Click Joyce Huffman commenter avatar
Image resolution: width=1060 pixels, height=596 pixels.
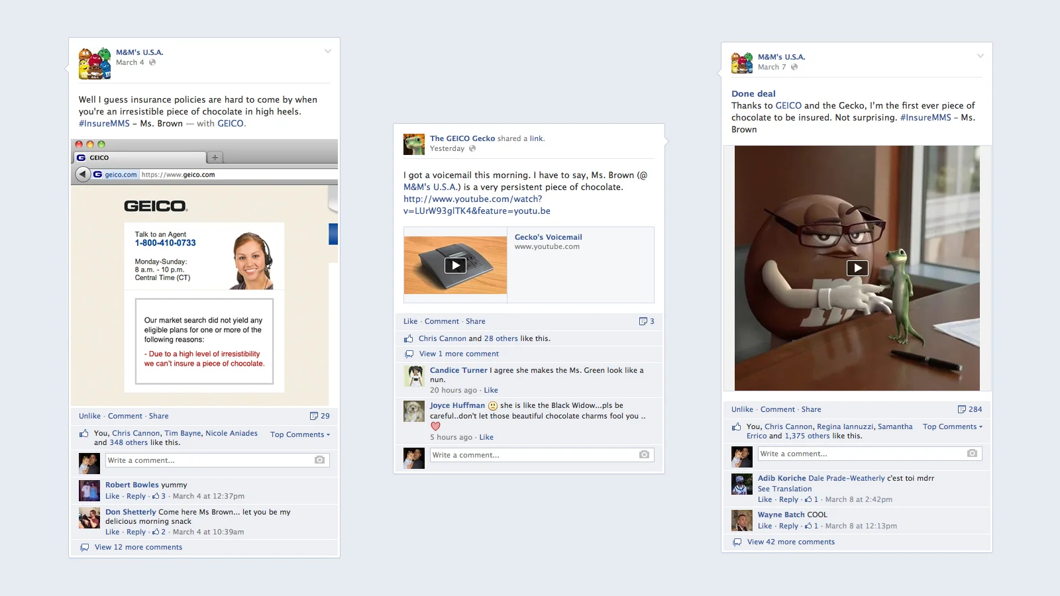coord(414,411)
